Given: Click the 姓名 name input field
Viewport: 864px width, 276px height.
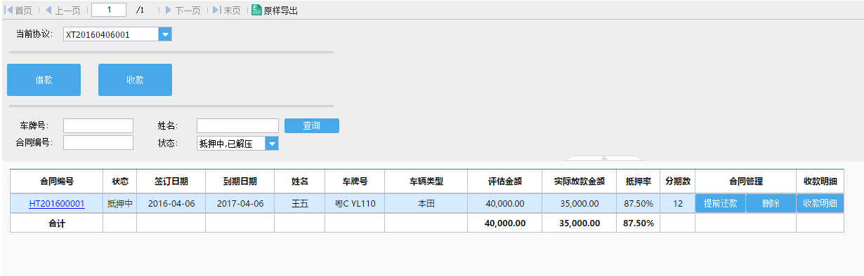Looking at the screenshot, I should point(238,125).
